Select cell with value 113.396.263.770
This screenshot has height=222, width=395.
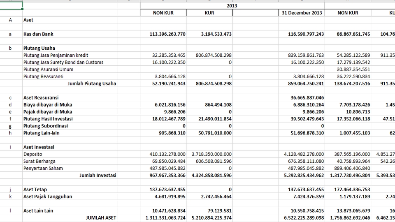click(x=163, y=34)
